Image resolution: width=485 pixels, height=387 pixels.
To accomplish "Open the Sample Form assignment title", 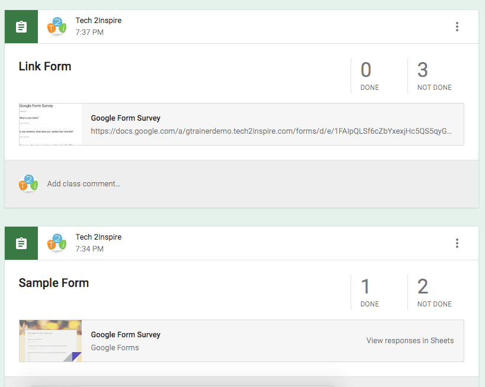I will coord(54,283).
